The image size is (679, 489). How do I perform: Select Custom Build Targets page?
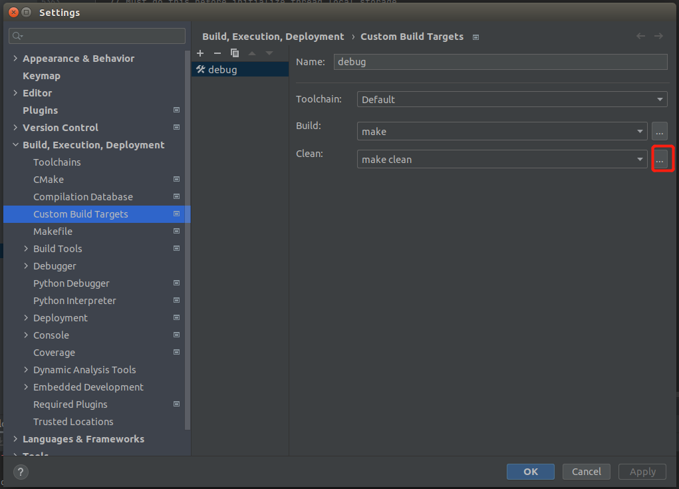97,214
